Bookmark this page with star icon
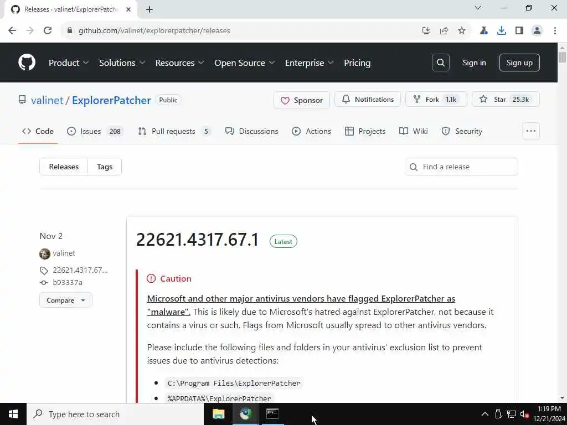The width and height of the screenshot is (567, 425). [461, 30]
